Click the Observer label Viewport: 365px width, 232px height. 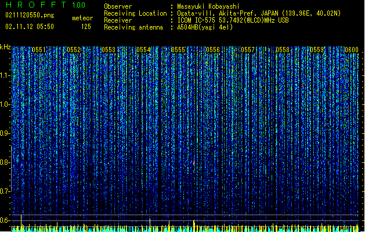tap(118, 6)
